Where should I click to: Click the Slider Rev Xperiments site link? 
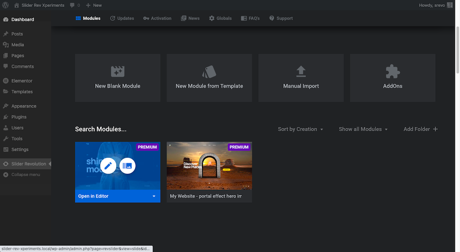click(x=43, y=5)
